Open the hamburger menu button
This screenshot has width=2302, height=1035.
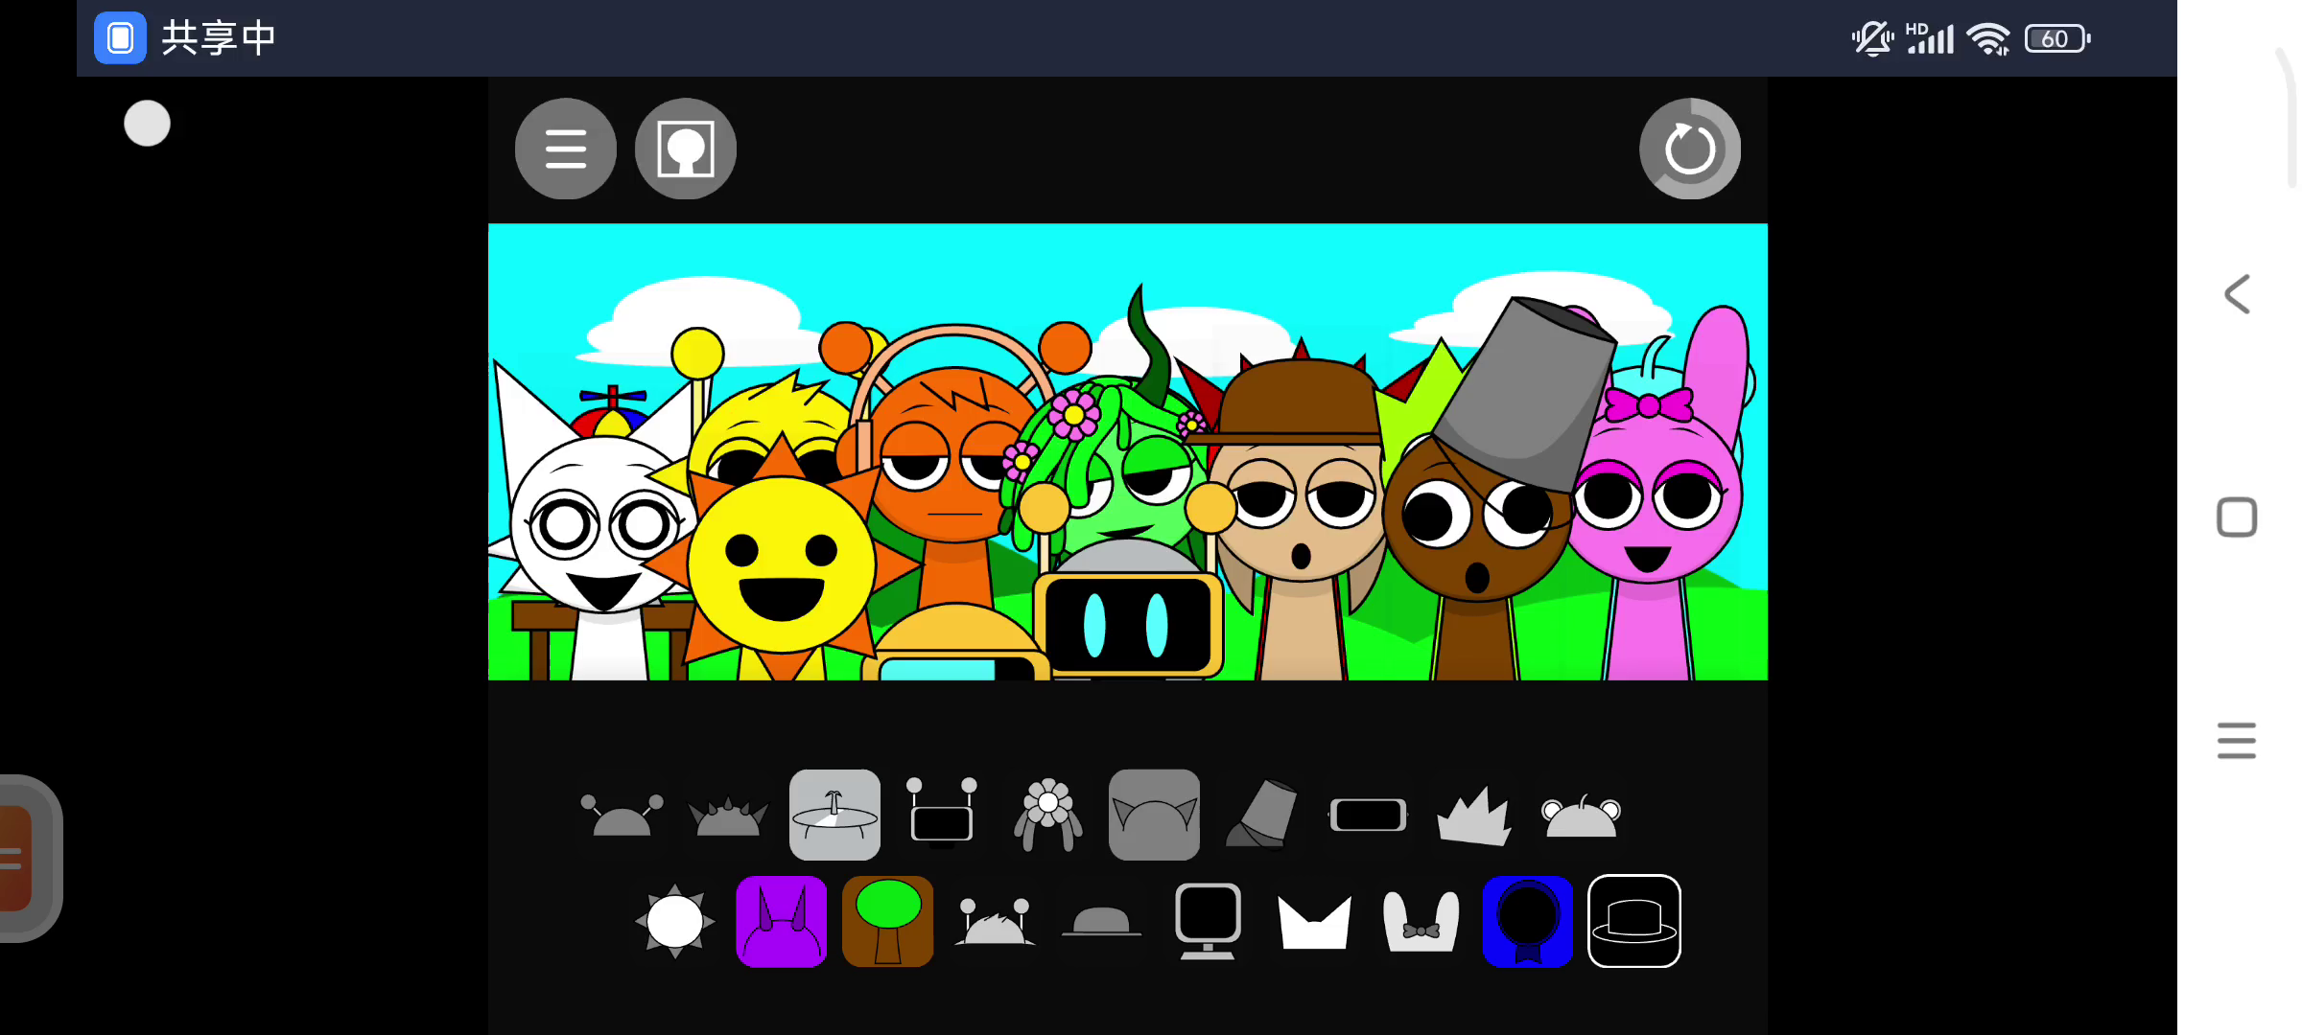coord(565,149)
